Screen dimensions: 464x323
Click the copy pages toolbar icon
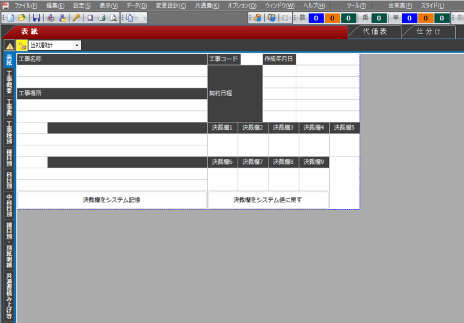coord(130,18)
